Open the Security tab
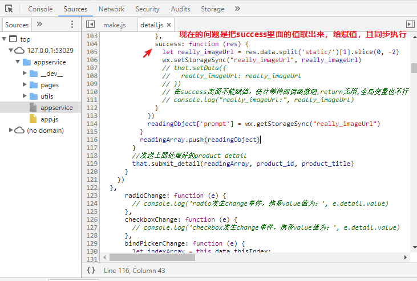The image size is (417, 281). 147,9
